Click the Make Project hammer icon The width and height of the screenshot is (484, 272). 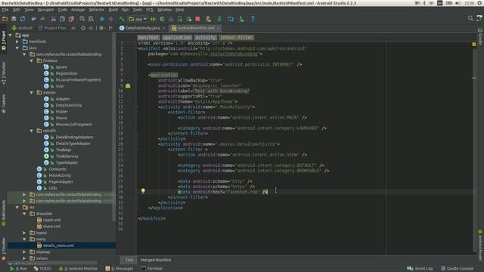pos(122,19)
